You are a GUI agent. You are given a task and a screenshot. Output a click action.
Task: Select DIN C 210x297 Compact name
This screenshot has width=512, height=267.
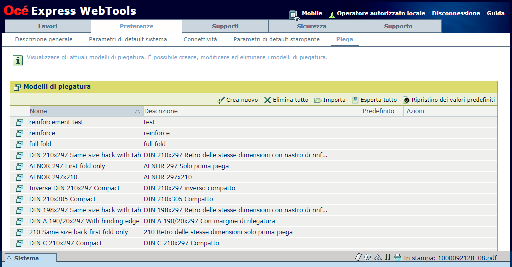(x=65, y=243)
